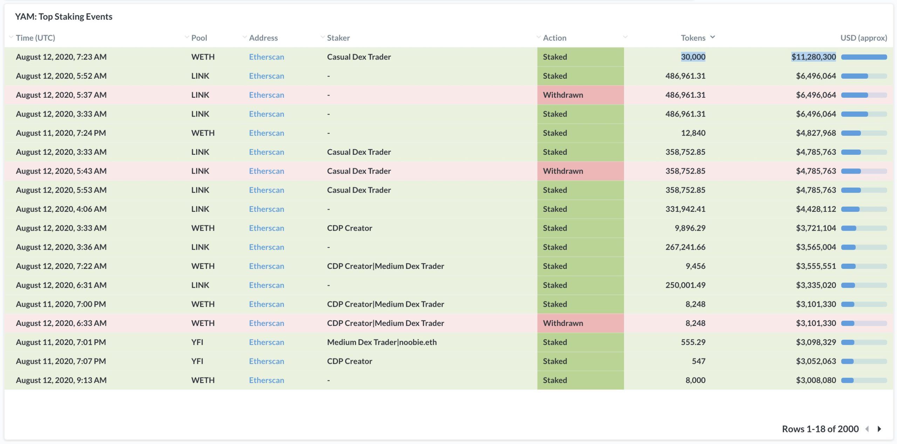
Task: Sort by the Action column header
Action: point(554,38)
